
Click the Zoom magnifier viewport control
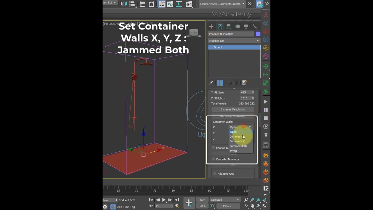246,200
